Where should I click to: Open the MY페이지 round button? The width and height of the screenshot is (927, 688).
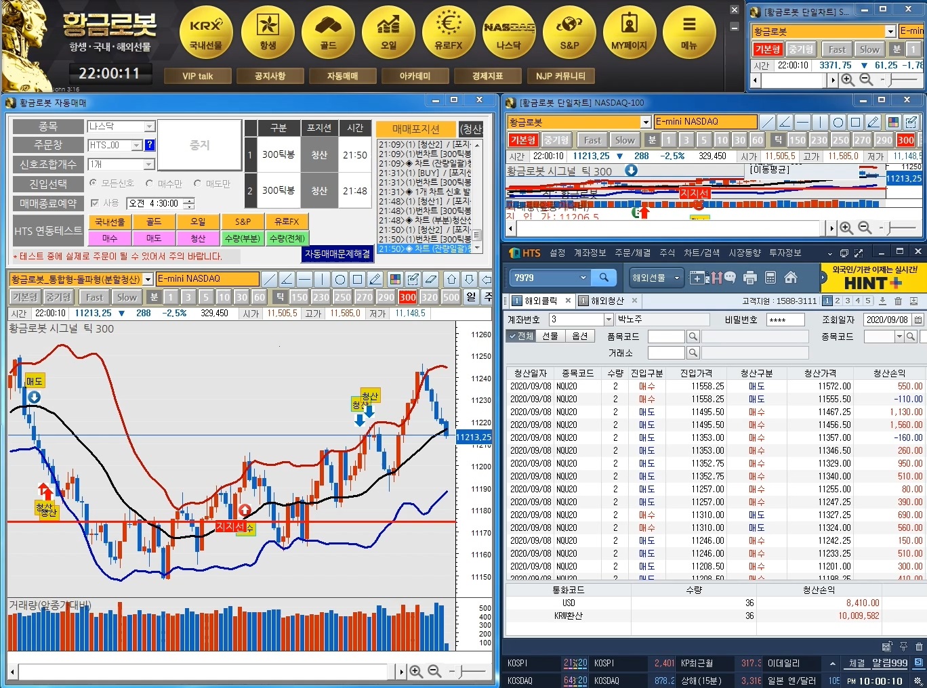(x=630, y=31)
